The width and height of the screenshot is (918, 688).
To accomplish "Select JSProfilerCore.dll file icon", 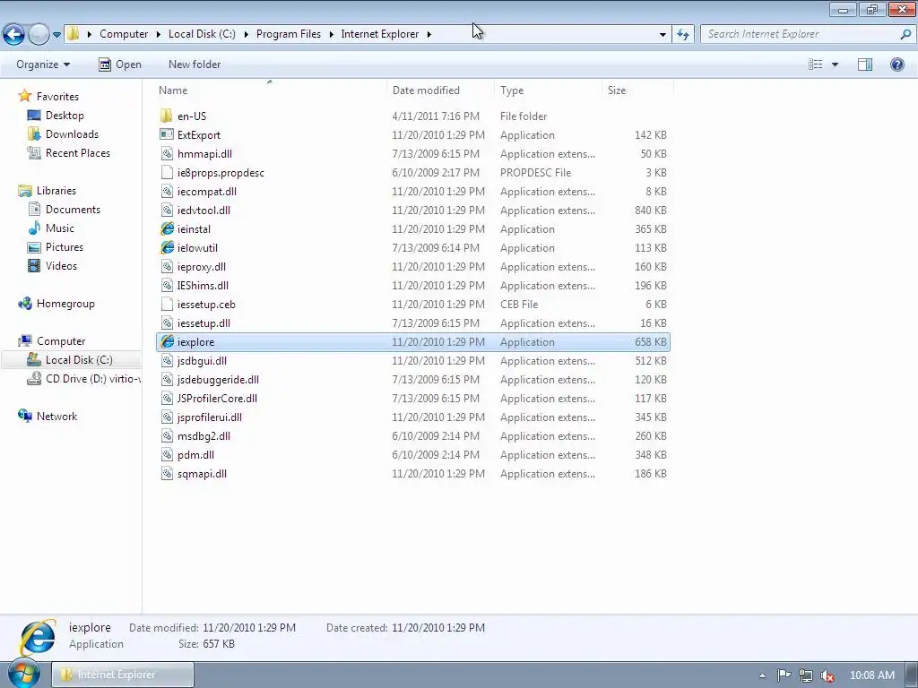I will click(x=167, y=399).
